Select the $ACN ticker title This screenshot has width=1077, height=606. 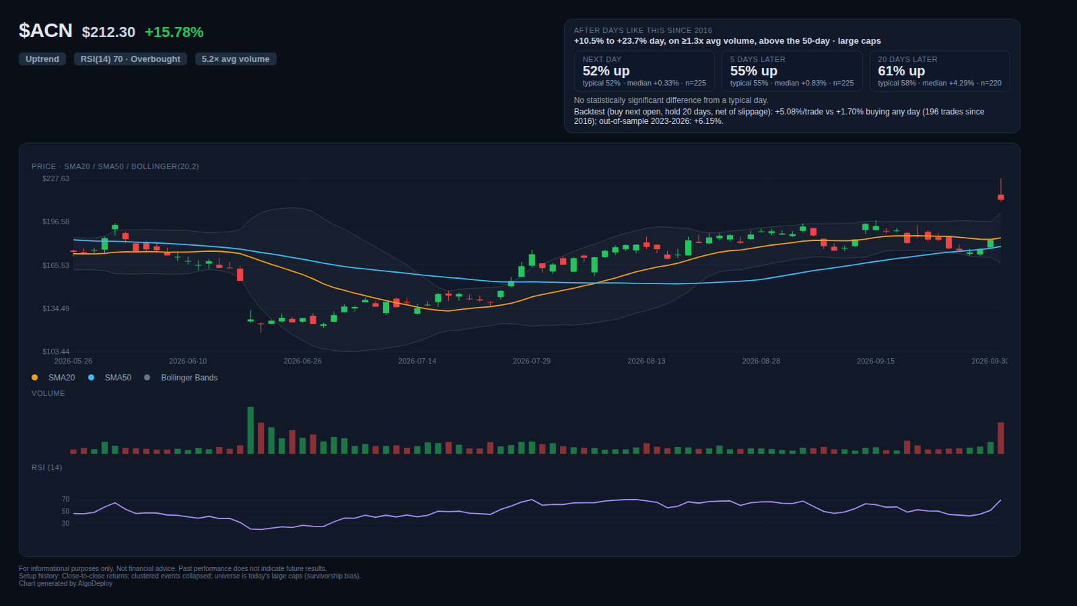(46, 31)
